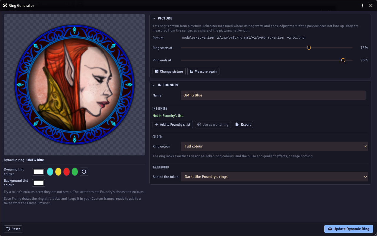The image size is (377, 236).
Task: Select the cyan disposition colour swatch
Action: 50,172
